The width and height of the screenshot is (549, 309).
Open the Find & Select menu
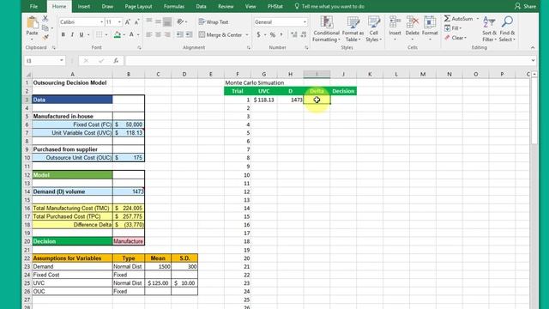coord(507,29)
